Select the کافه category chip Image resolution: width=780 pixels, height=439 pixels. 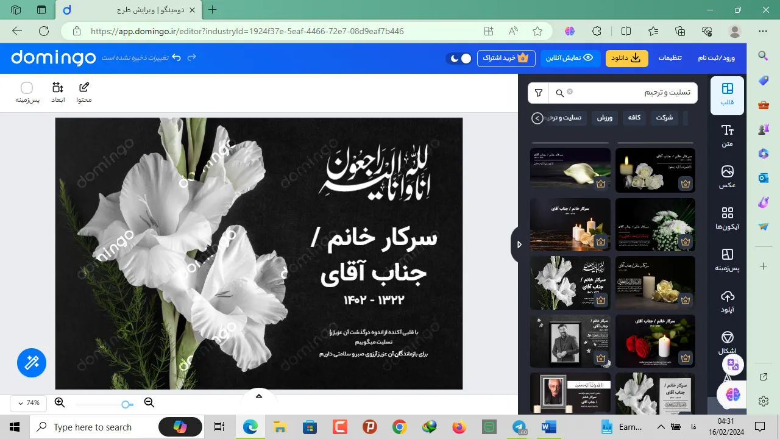click(634, 118)
